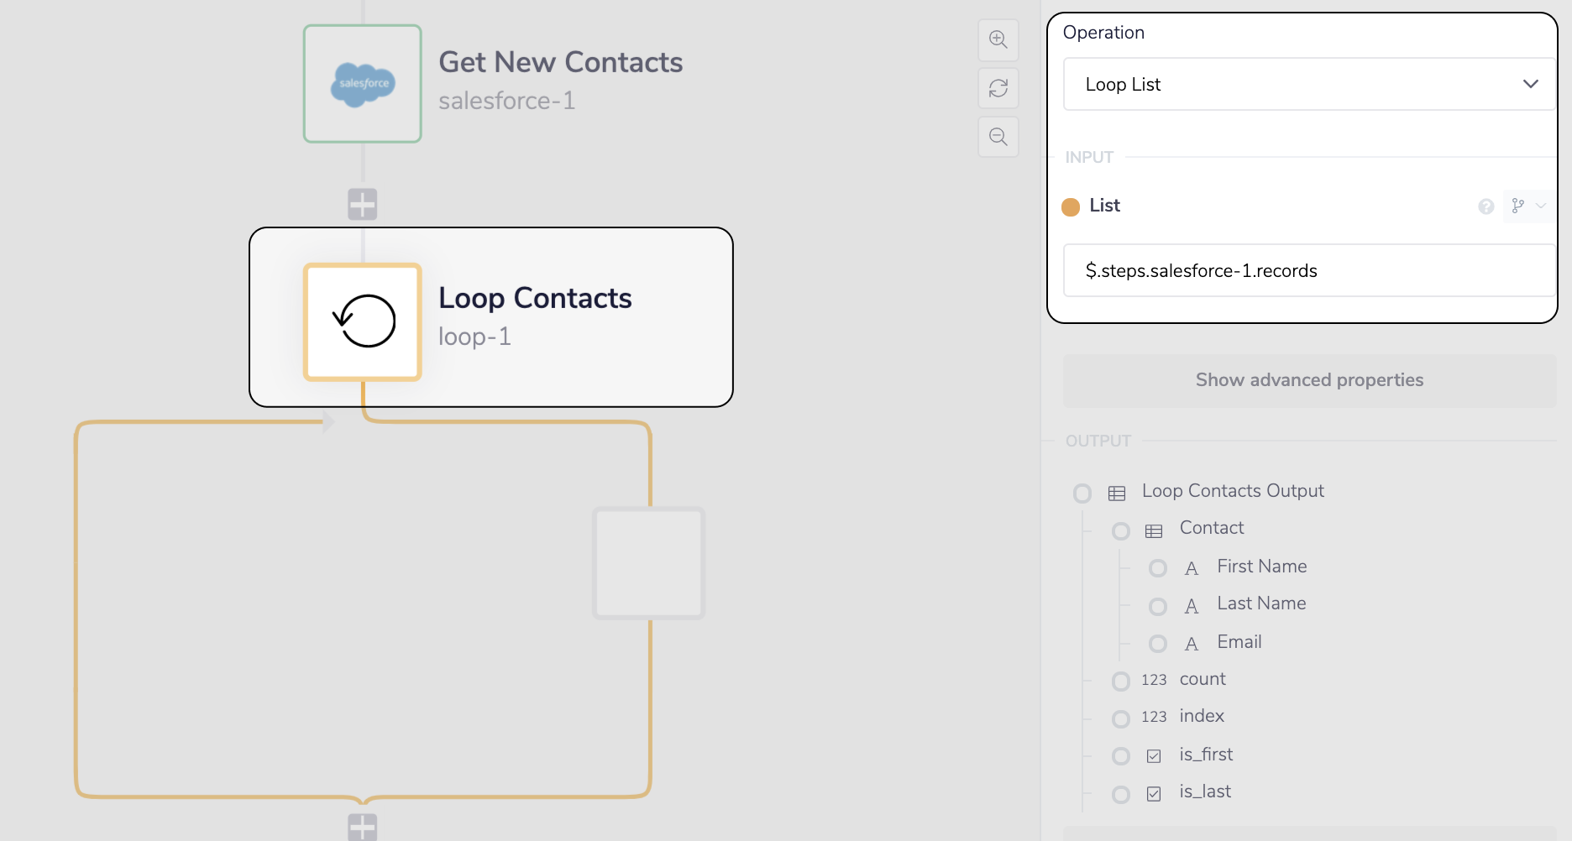The height and width of the screenshot is (841, 1572).
Task: Open the chevron next to the List connector icon
Action: pyautogui.click(x=1541, y=206)
